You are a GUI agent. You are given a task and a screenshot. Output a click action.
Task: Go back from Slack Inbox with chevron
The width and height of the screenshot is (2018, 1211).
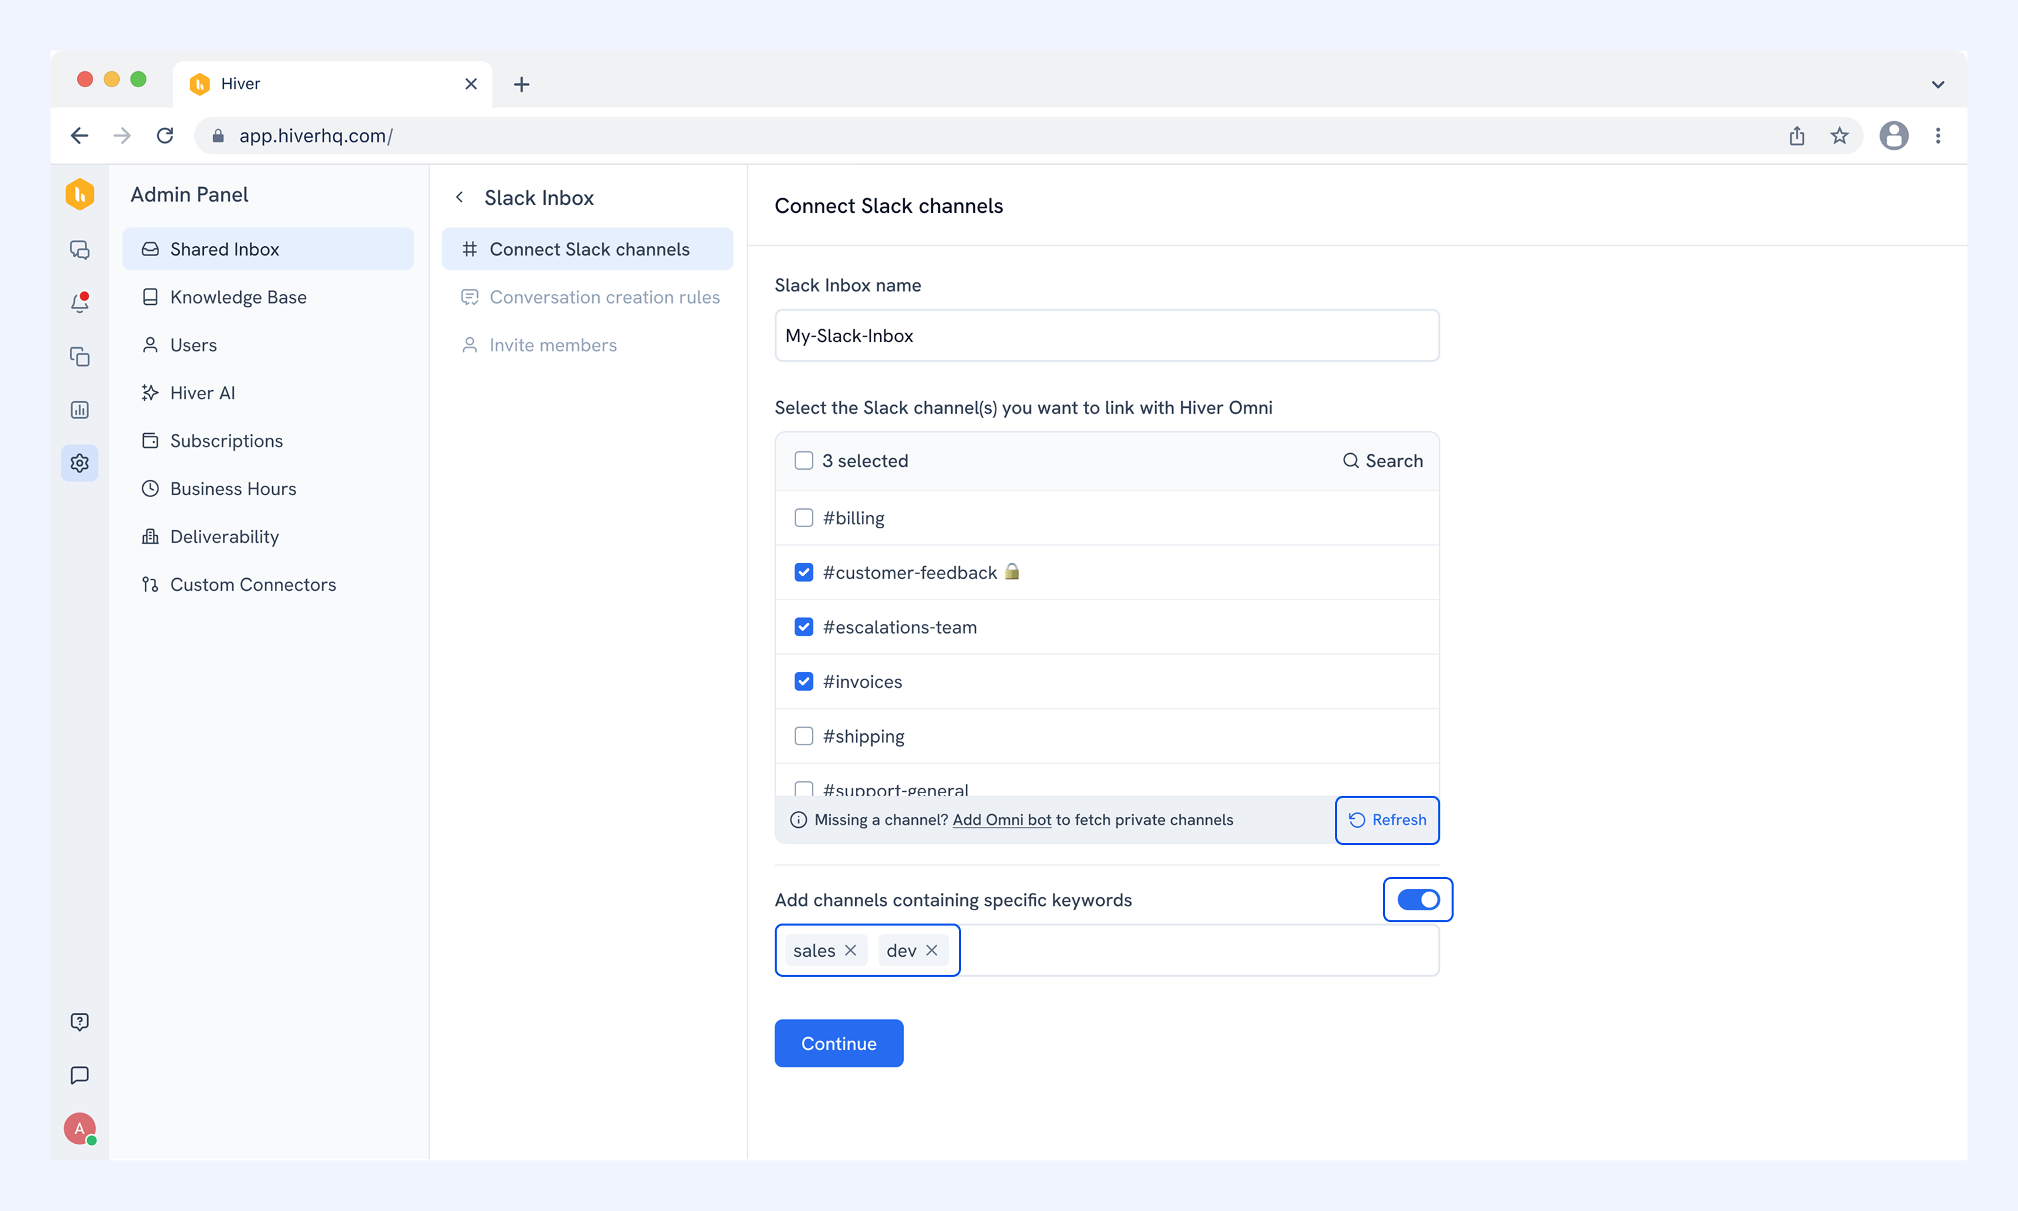pyautogui.click(x=459, y=198)
